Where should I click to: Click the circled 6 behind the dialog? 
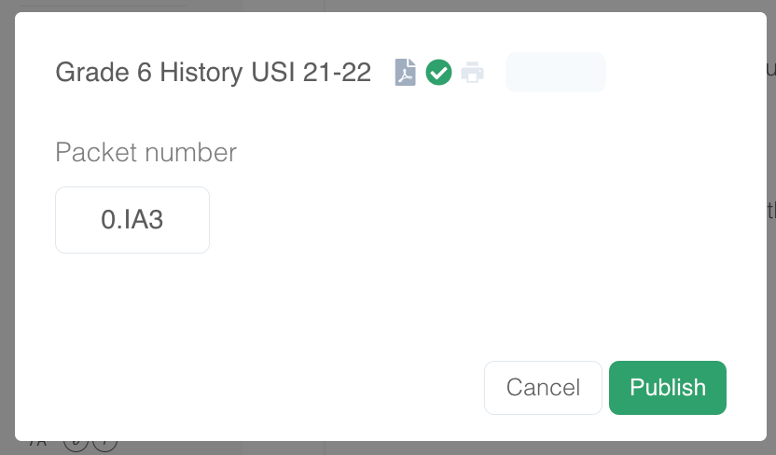coord(76,444)
